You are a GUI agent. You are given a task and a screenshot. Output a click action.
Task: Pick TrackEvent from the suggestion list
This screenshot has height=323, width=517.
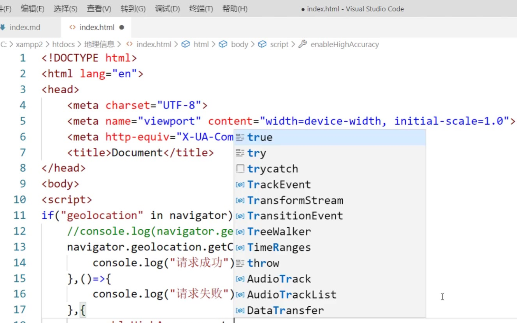coord(279,185)
